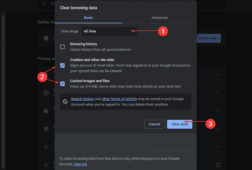Open the Time range dropdown

[109, 31]
